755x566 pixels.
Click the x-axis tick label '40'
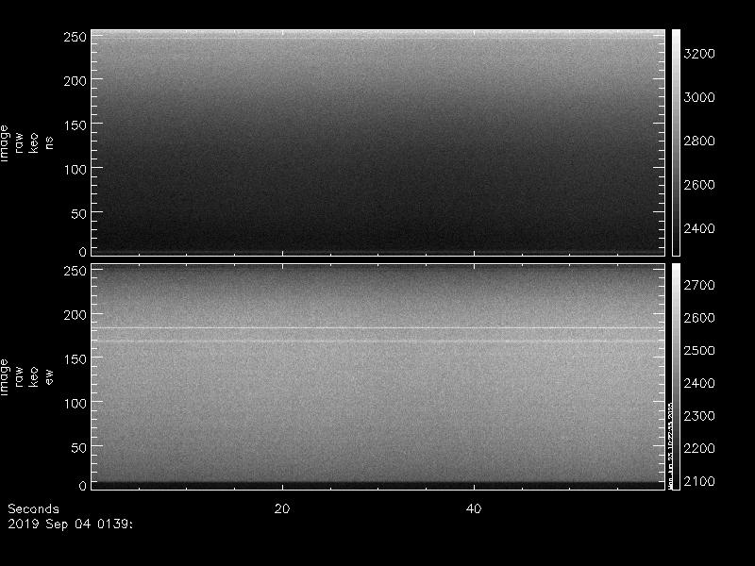474,508
